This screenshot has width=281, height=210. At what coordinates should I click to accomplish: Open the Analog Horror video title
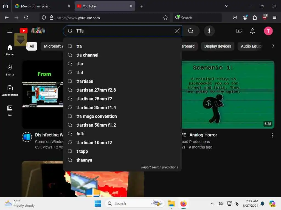[199, 135]
